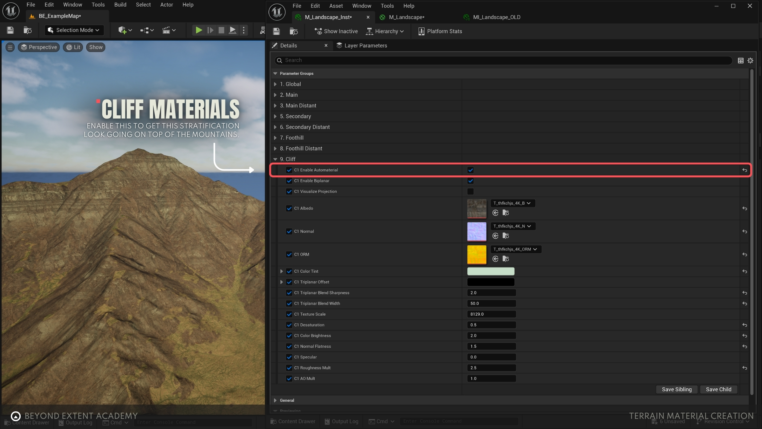Click the green Play button in level toolbar
762x429 pixels.
199,30
